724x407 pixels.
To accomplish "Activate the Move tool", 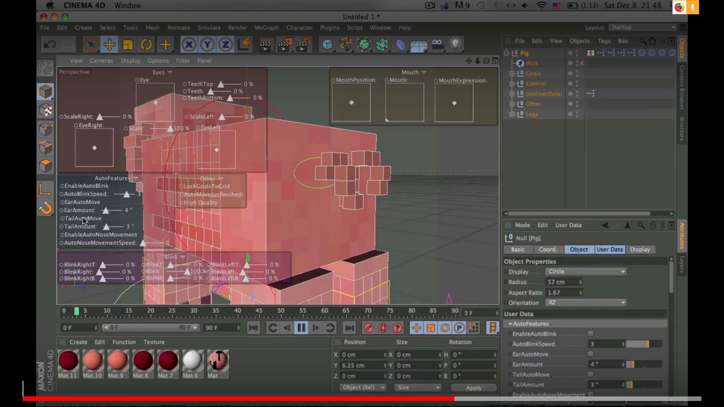I will 109,44.
